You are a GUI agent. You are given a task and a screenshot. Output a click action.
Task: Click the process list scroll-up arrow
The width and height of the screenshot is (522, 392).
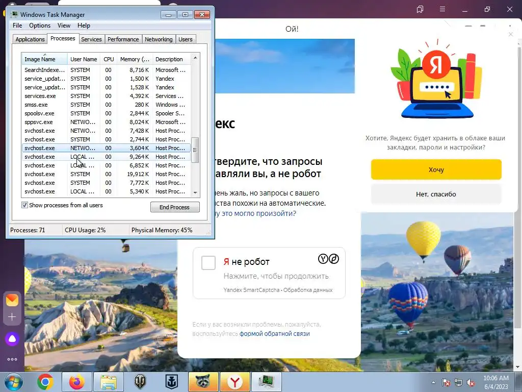click(x=195, y=58)
